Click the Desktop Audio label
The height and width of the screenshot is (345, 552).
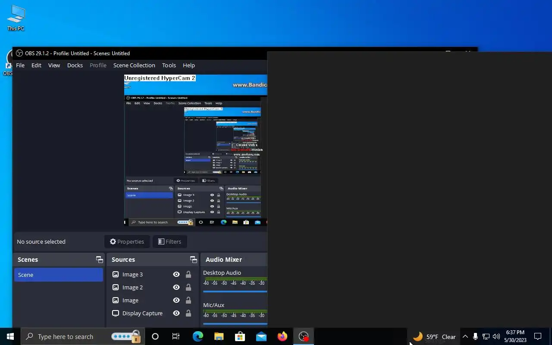(x=222, y=273)
